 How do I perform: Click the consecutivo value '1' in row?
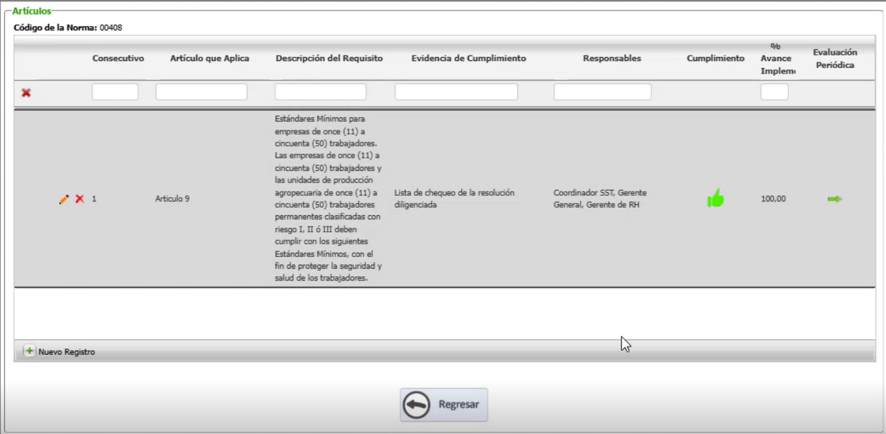(94, 199)
